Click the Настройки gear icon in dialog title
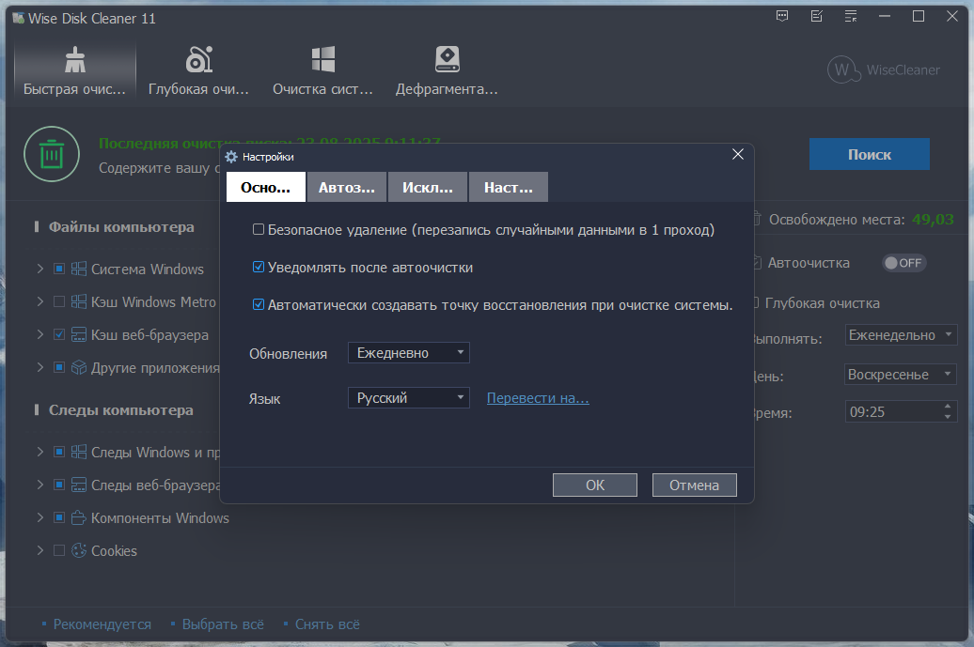Viewport: 974px width, 647px height. (231, 157)
